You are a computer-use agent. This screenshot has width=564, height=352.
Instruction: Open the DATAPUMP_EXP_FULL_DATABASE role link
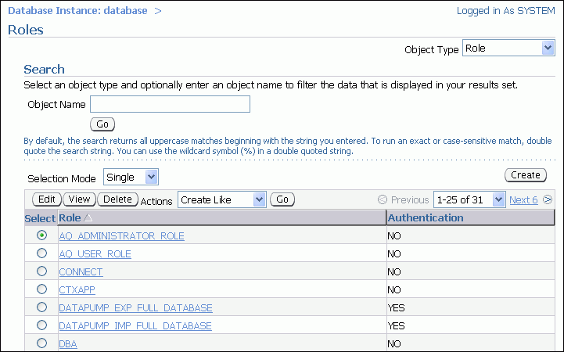pyautogui.click(x=135, y=307)
